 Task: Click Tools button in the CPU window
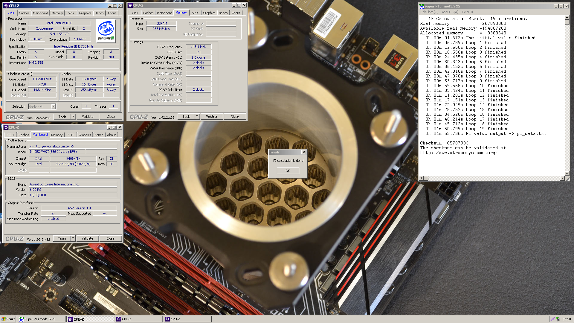(62, 117)
